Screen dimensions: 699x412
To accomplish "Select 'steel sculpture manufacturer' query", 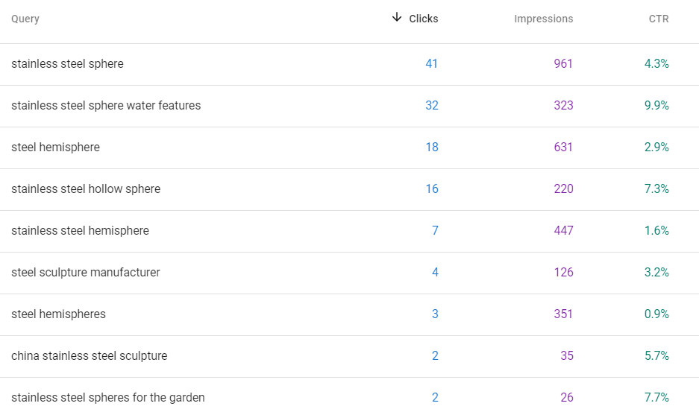I will [86, 273].
